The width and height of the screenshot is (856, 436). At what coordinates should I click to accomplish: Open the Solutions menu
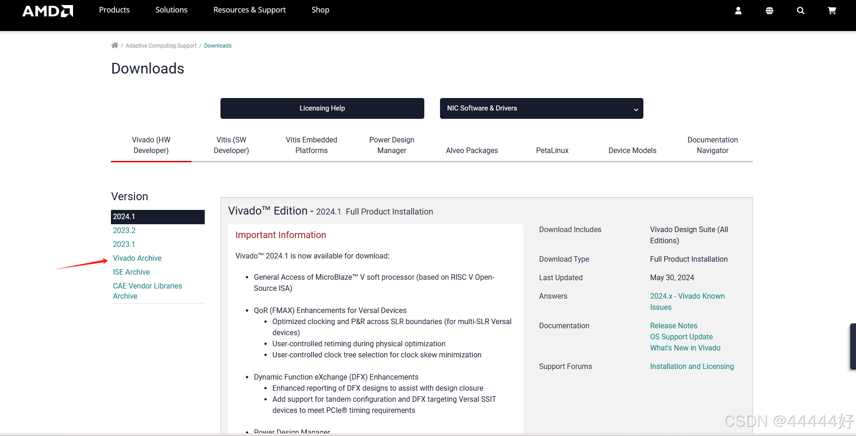[171, 10]
